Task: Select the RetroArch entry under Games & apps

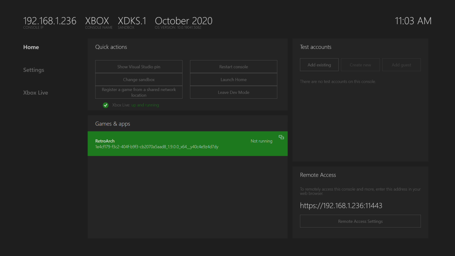Action: [188, 143]
